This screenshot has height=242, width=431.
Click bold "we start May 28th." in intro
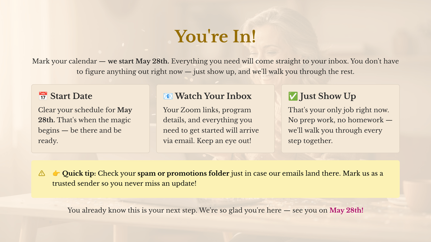(x=138, y=61)
